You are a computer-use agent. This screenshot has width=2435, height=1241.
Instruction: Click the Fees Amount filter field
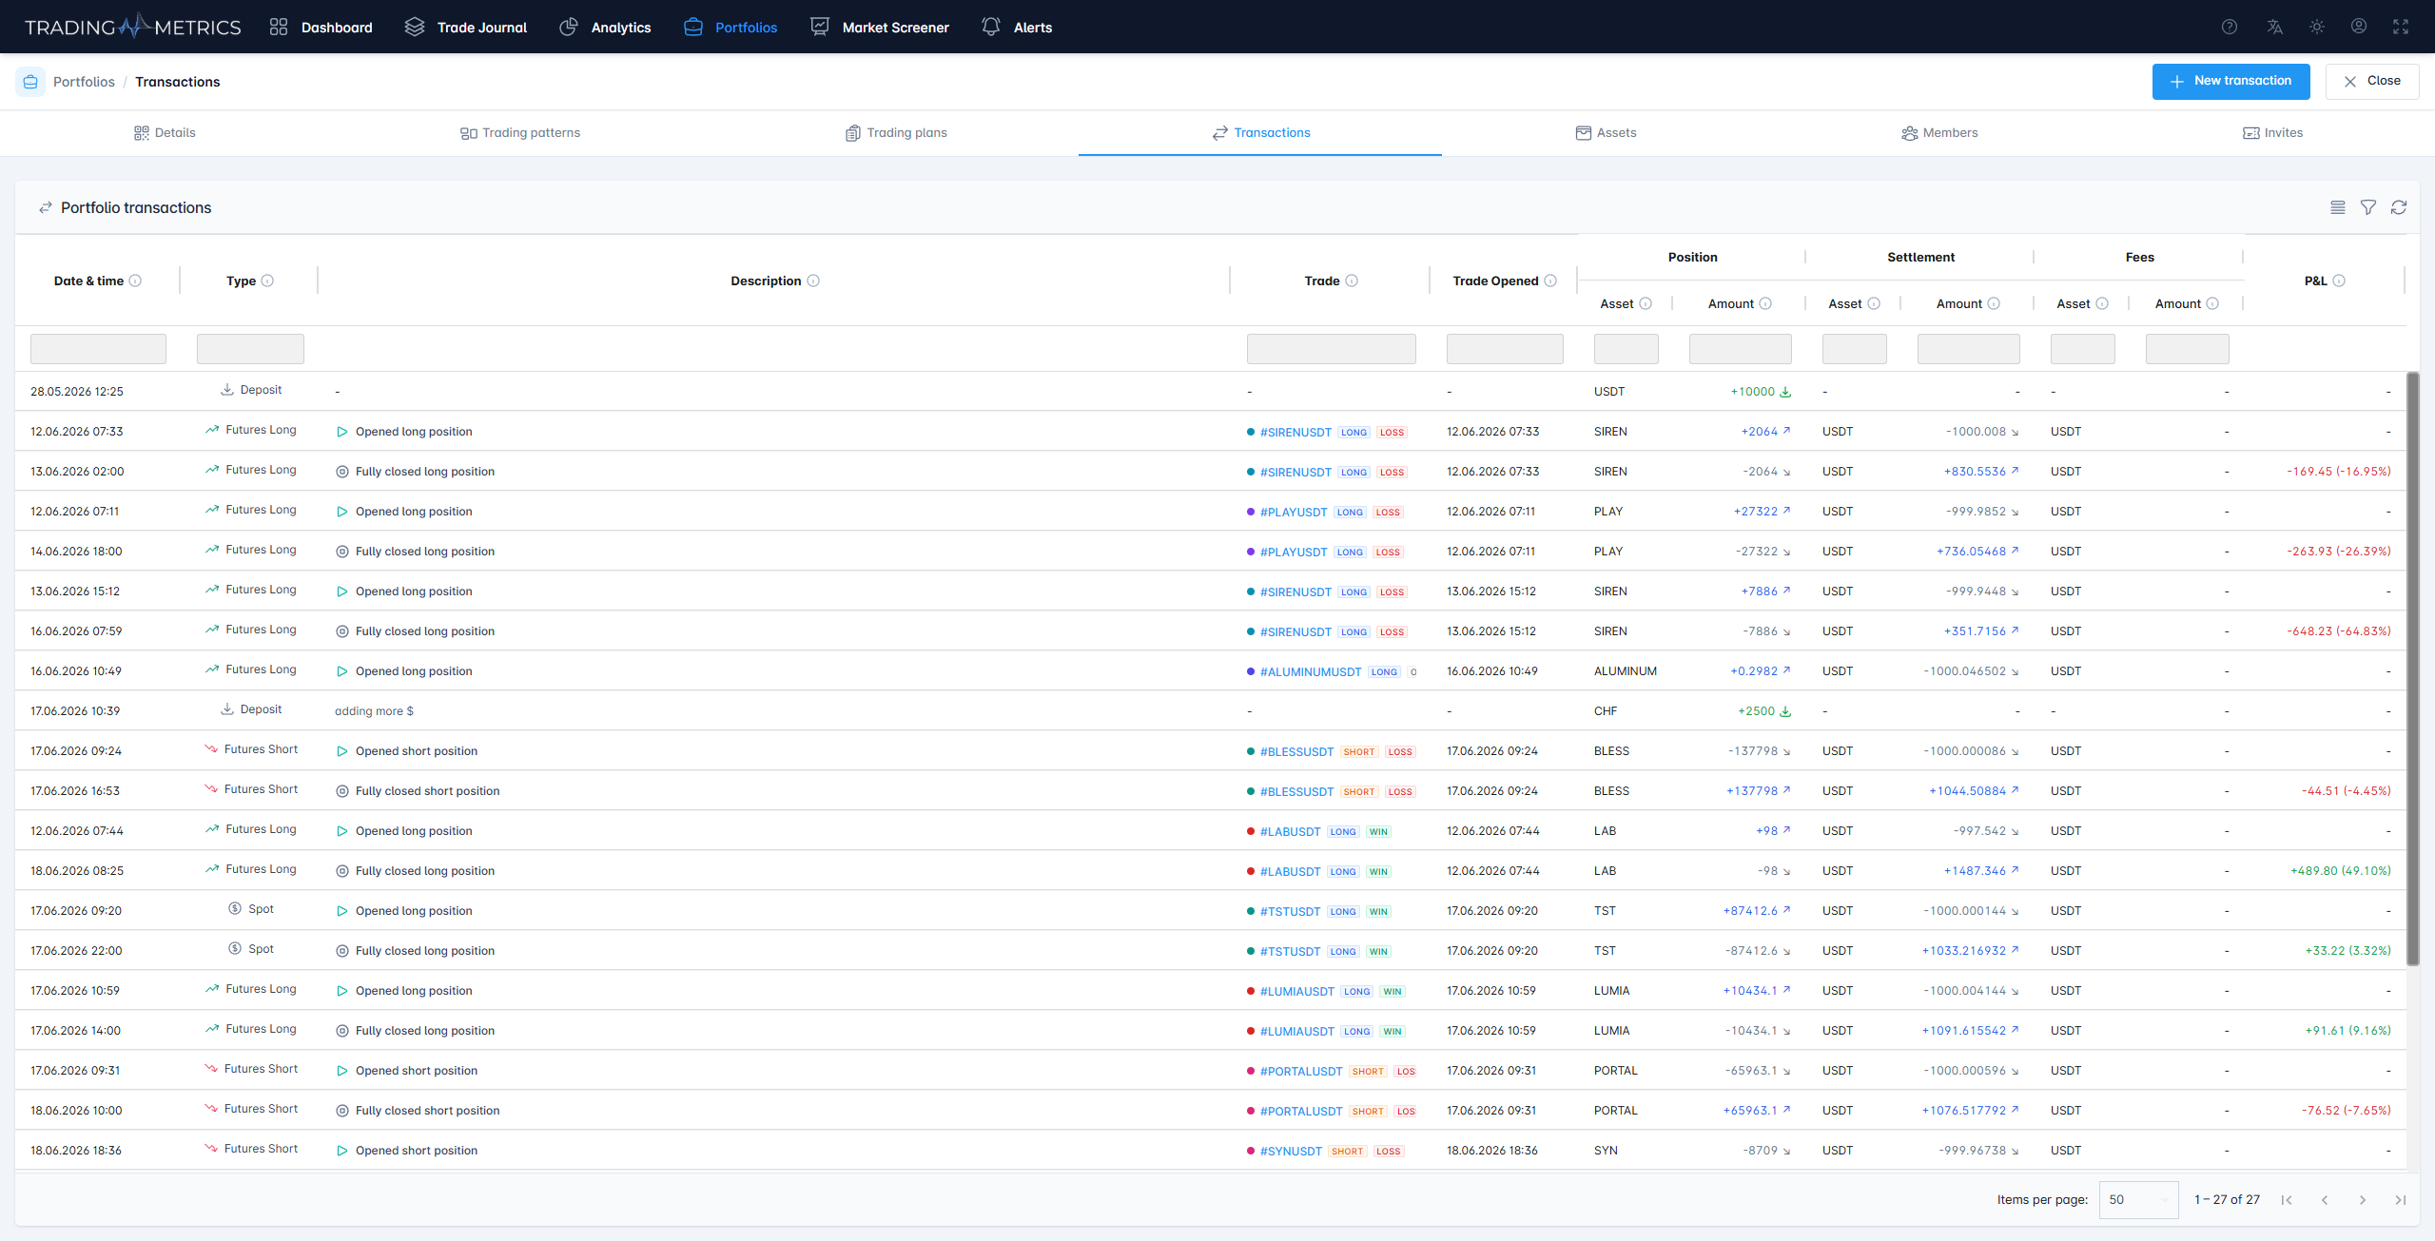coord(2188,348)
